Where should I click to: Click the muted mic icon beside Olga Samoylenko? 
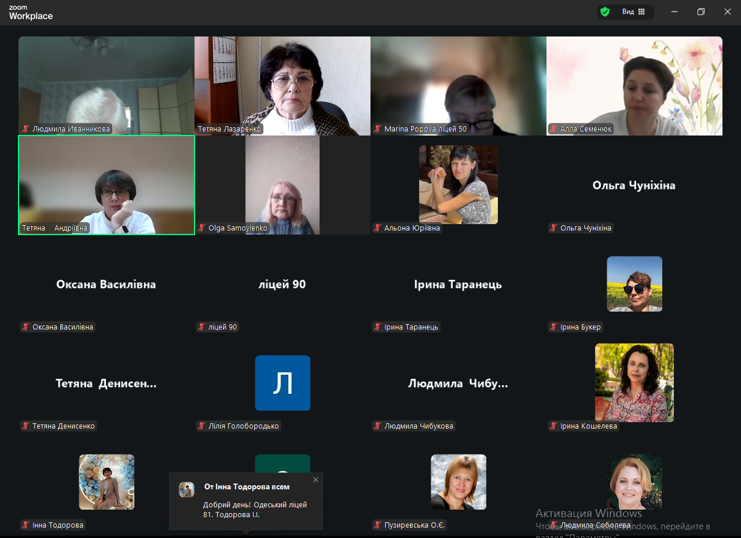[x=201, y=228]
